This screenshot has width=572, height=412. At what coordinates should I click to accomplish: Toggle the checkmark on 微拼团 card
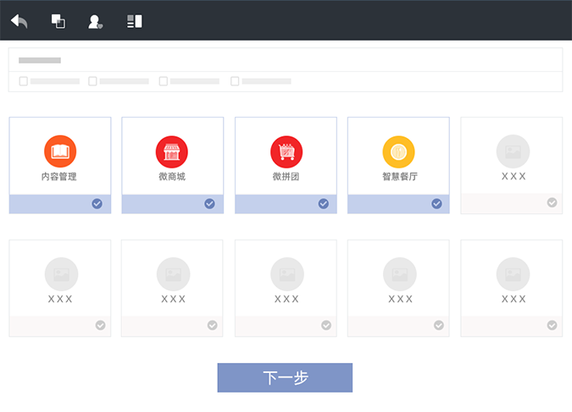[323, 204]
